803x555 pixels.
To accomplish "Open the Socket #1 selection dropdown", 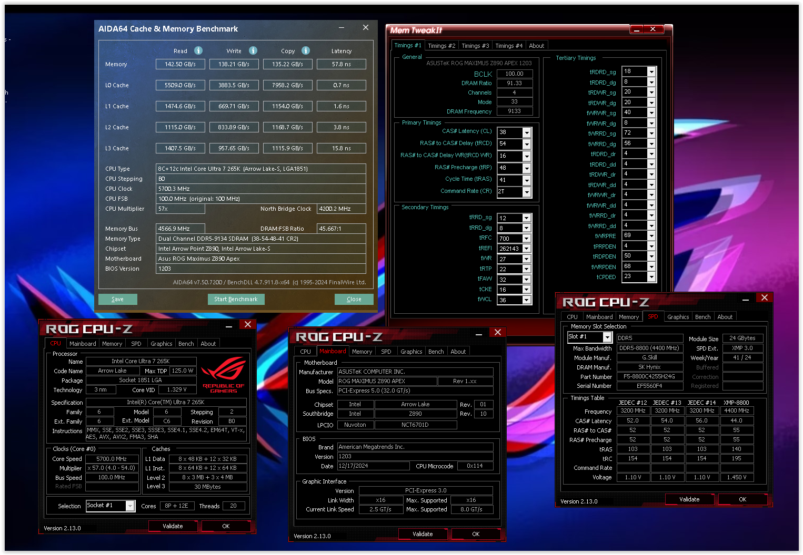I will coord(130,506).
